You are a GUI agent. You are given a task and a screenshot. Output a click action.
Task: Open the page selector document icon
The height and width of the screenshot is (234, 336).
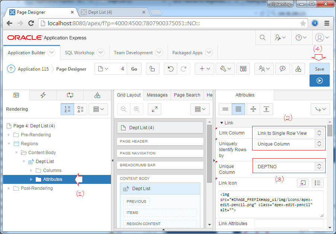(x=103, y=69)
